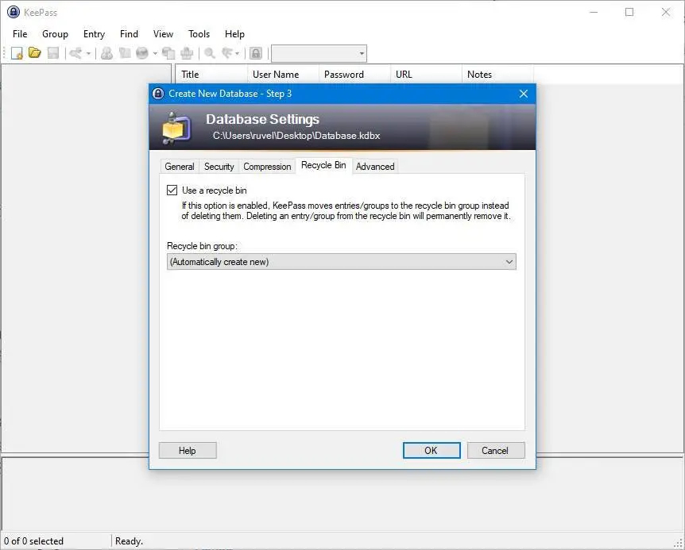This screenshot has height=550, width=685.
Task: Open the Entry menu
Action: tap(94, 34)
